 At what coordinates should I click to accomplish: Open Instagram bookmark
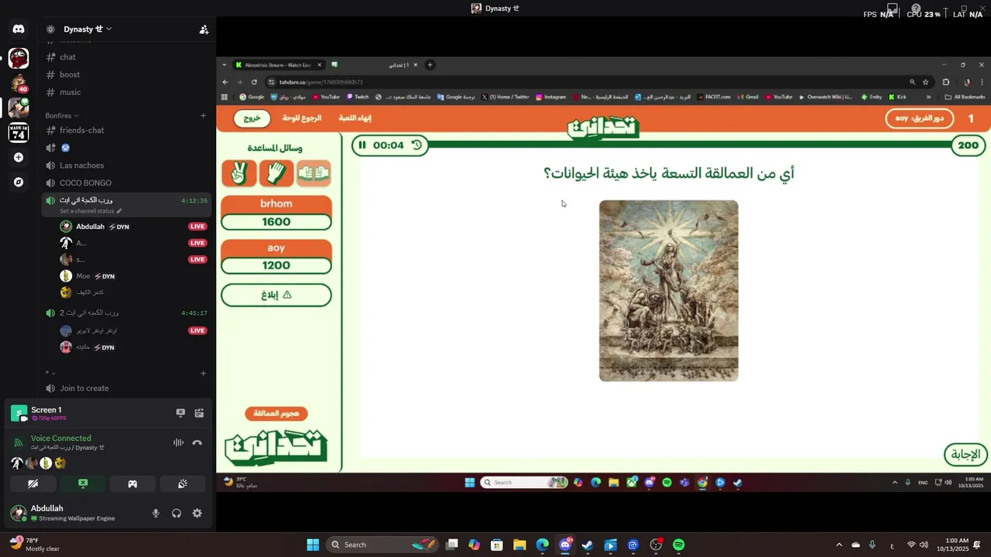pyautogui.click(x=550, y=97)
